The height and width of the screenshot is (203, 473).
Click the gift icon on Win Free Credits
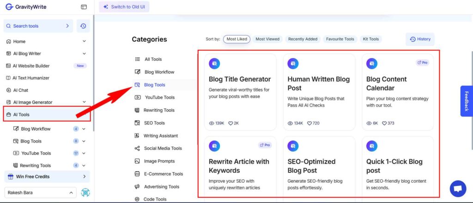coord(11,177)
